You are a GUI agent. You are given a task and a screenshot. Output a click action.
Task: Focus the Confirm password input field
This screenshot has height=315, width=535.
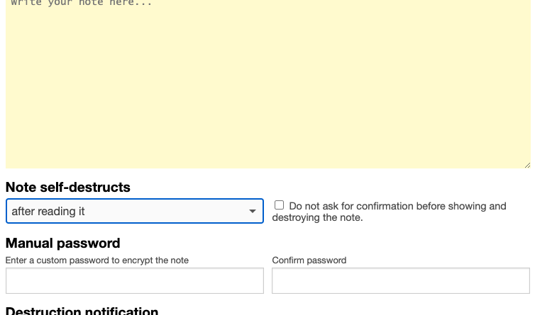point(401,280)
